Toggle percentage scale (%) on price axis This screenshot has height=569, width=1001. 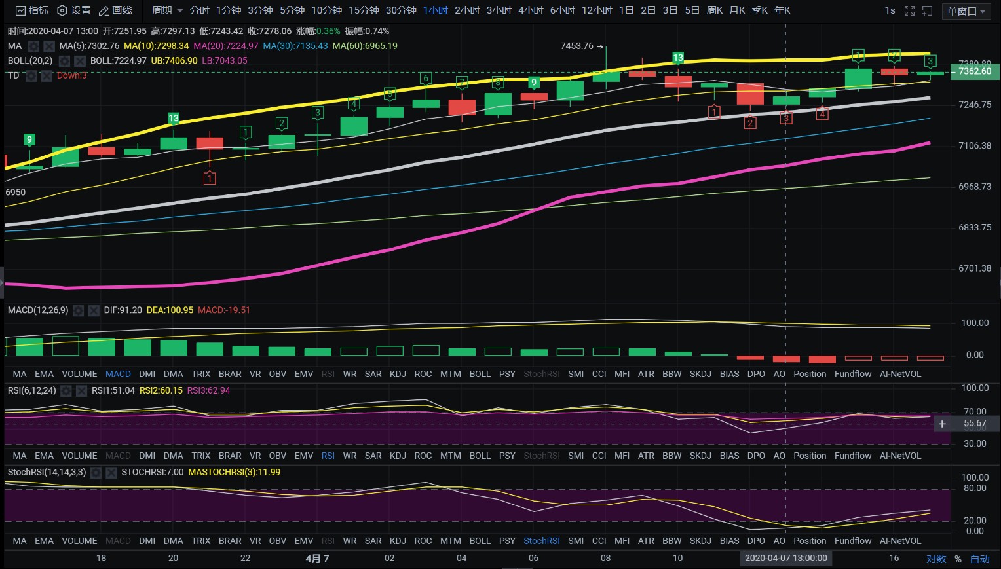tap(958, 559)
